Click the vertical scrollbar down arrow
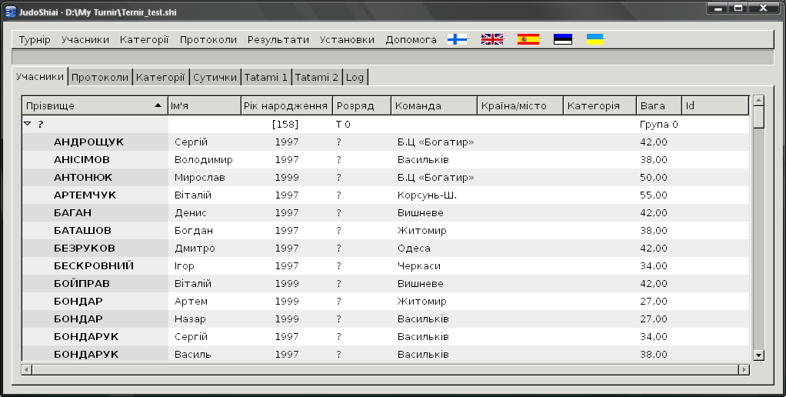The image size is (786, 397). (x=758, y=355)
